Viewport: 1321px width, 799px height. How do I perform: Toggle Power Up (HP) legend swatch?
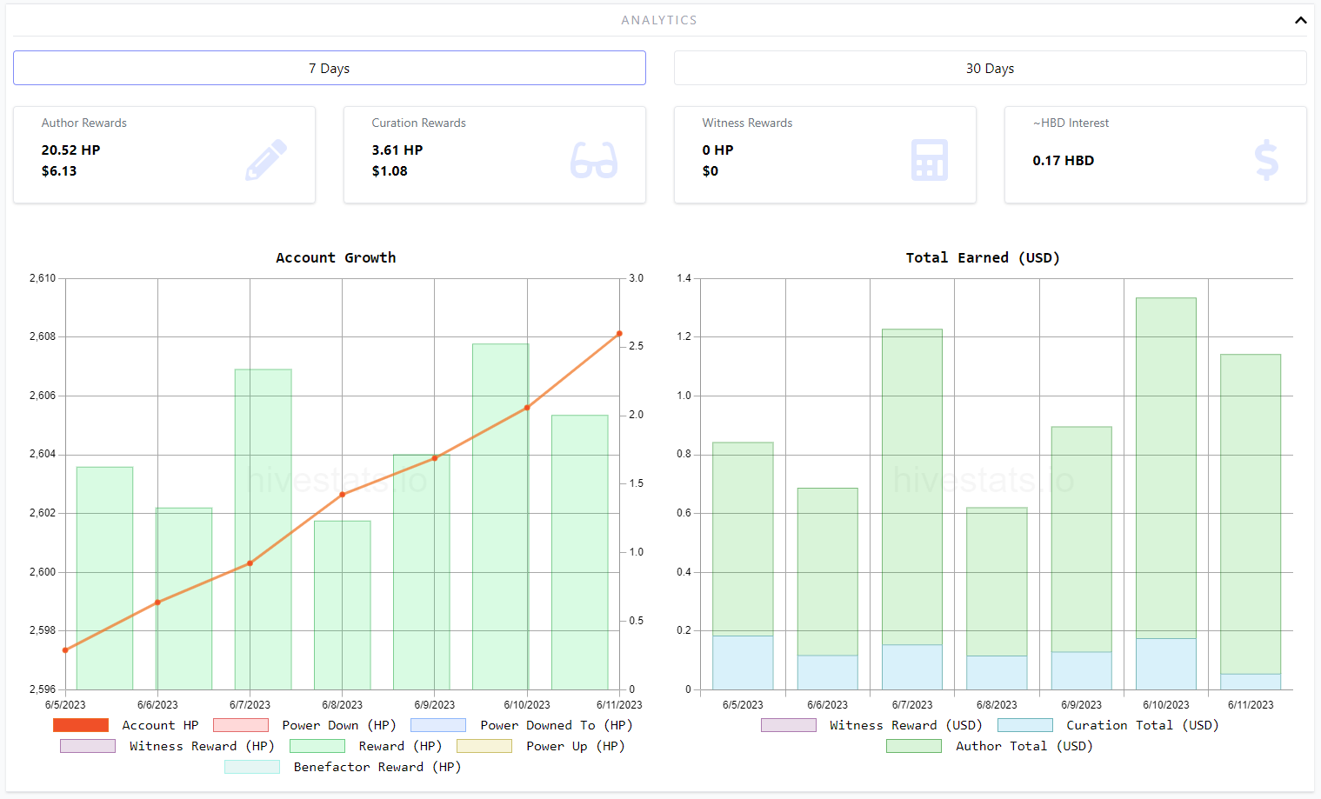pyautogui.click(x=484, y=746)
